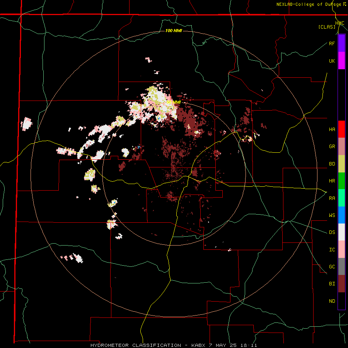Click the DS legend label

[x=332, y=232]
